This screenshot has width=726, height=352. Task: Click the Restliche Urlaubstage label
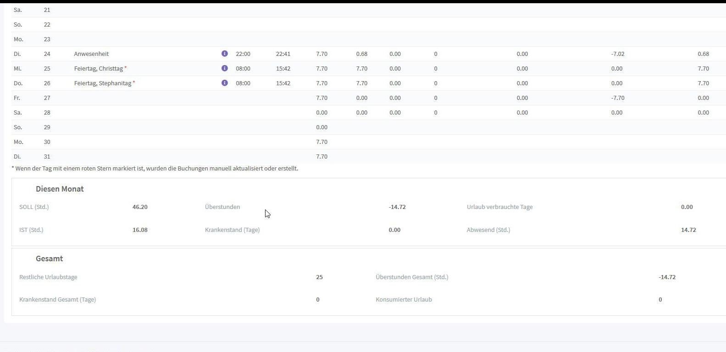48,277
